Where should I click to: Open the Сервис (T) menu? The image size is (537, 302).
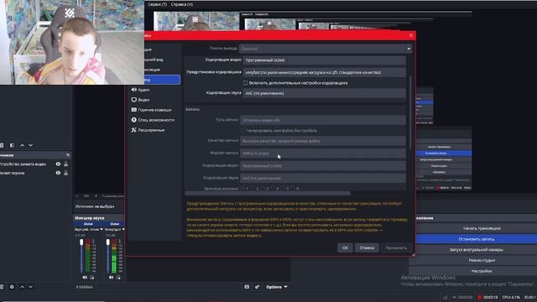[158, 4]
